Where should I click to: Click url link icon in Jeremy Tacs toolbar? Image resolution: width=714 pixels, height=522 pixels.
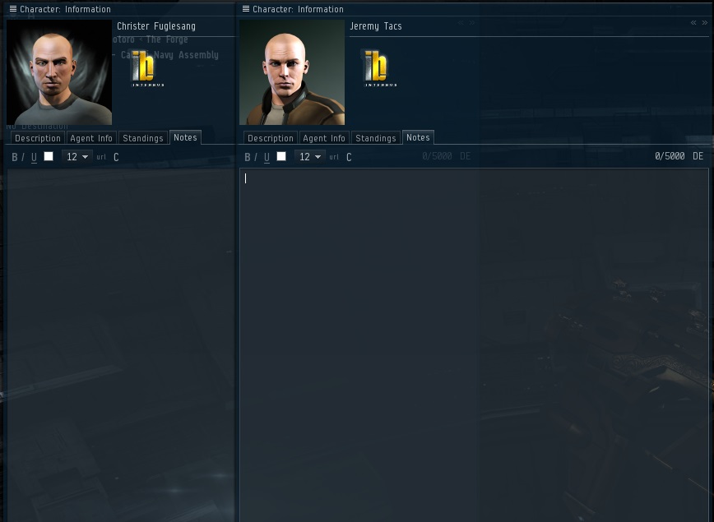click(334, 157)
